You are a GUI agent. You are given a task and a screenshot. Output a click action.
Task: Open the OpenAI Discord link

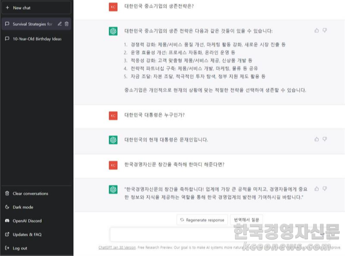[36, 221]
